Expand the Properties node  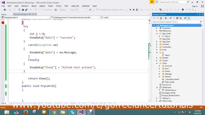(157, 28)
